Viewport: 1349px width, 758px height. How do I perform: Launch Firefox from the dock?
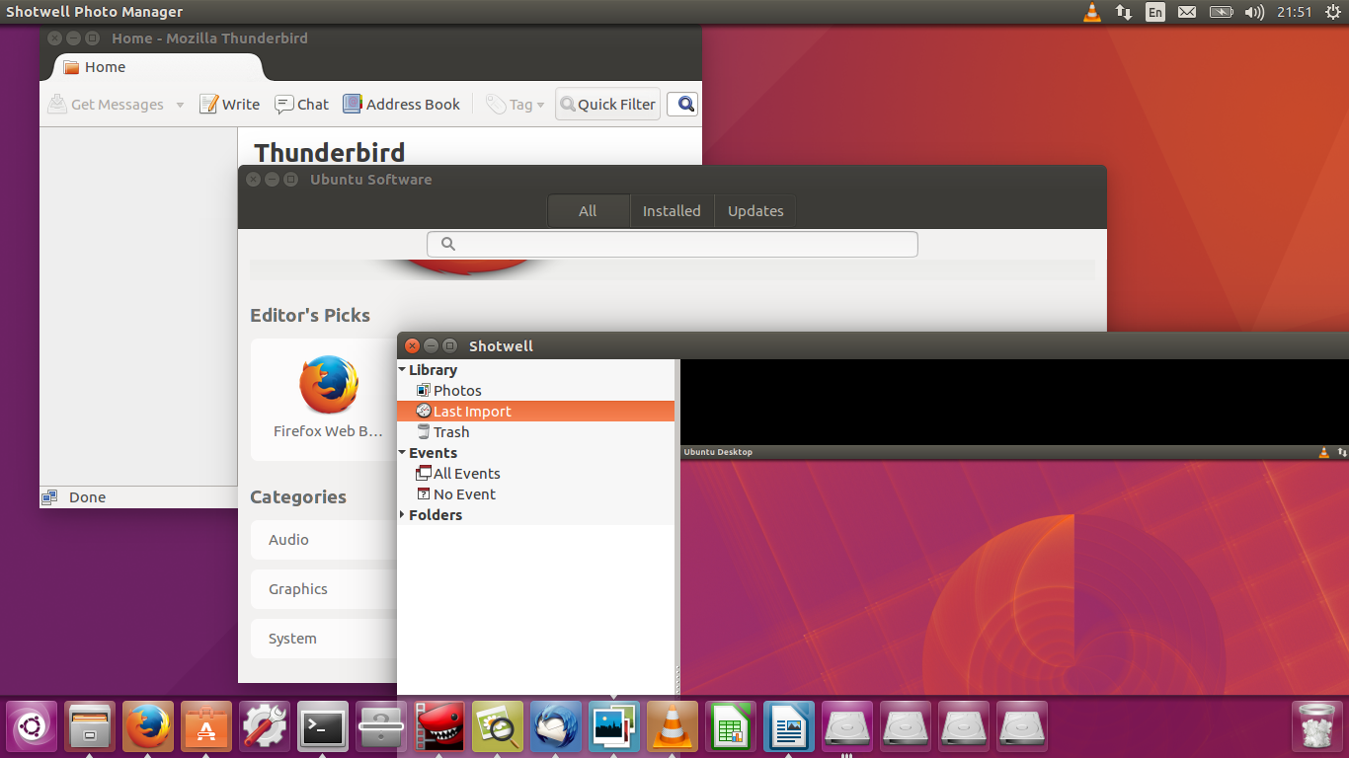click(148, 727)
